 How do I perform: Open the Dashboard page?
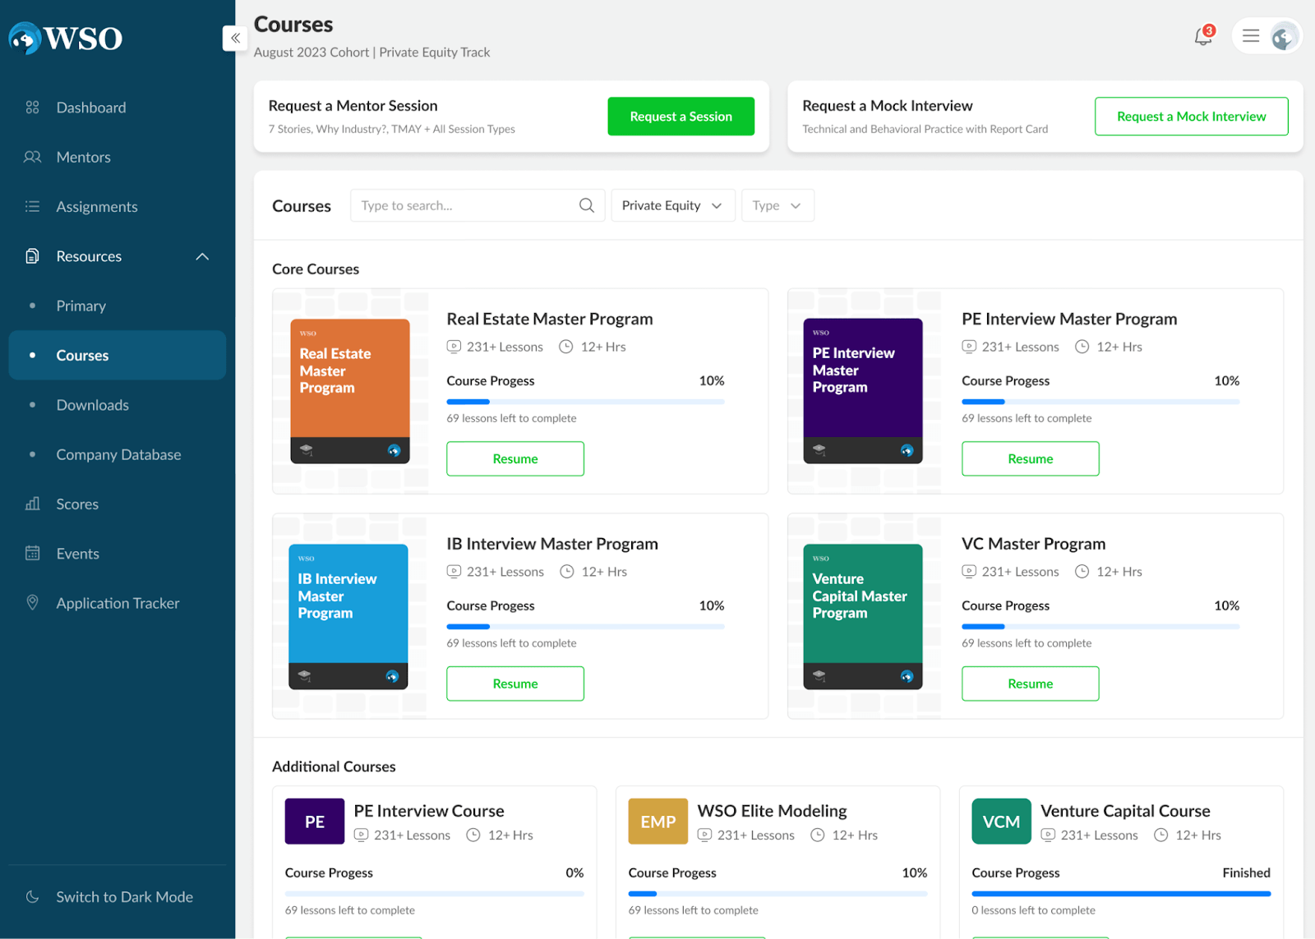(x=91, y=108)
